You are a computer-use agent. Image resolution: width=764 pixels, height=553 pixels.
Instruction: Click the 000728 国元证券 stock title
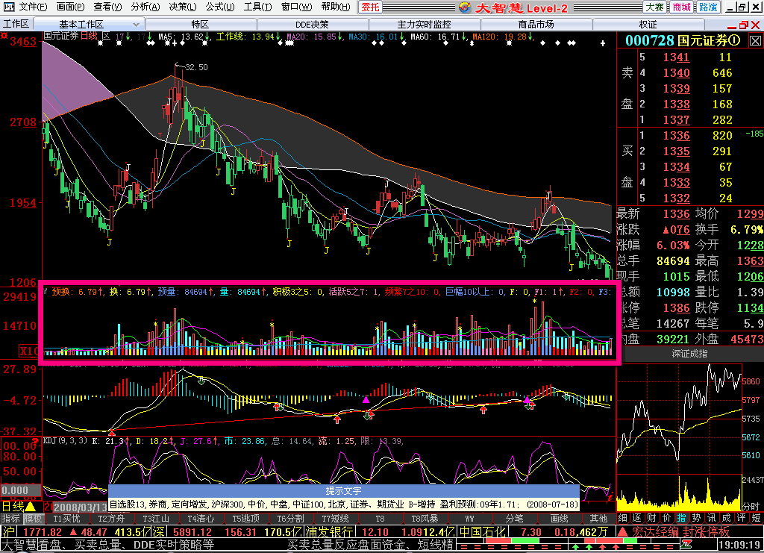683,40
